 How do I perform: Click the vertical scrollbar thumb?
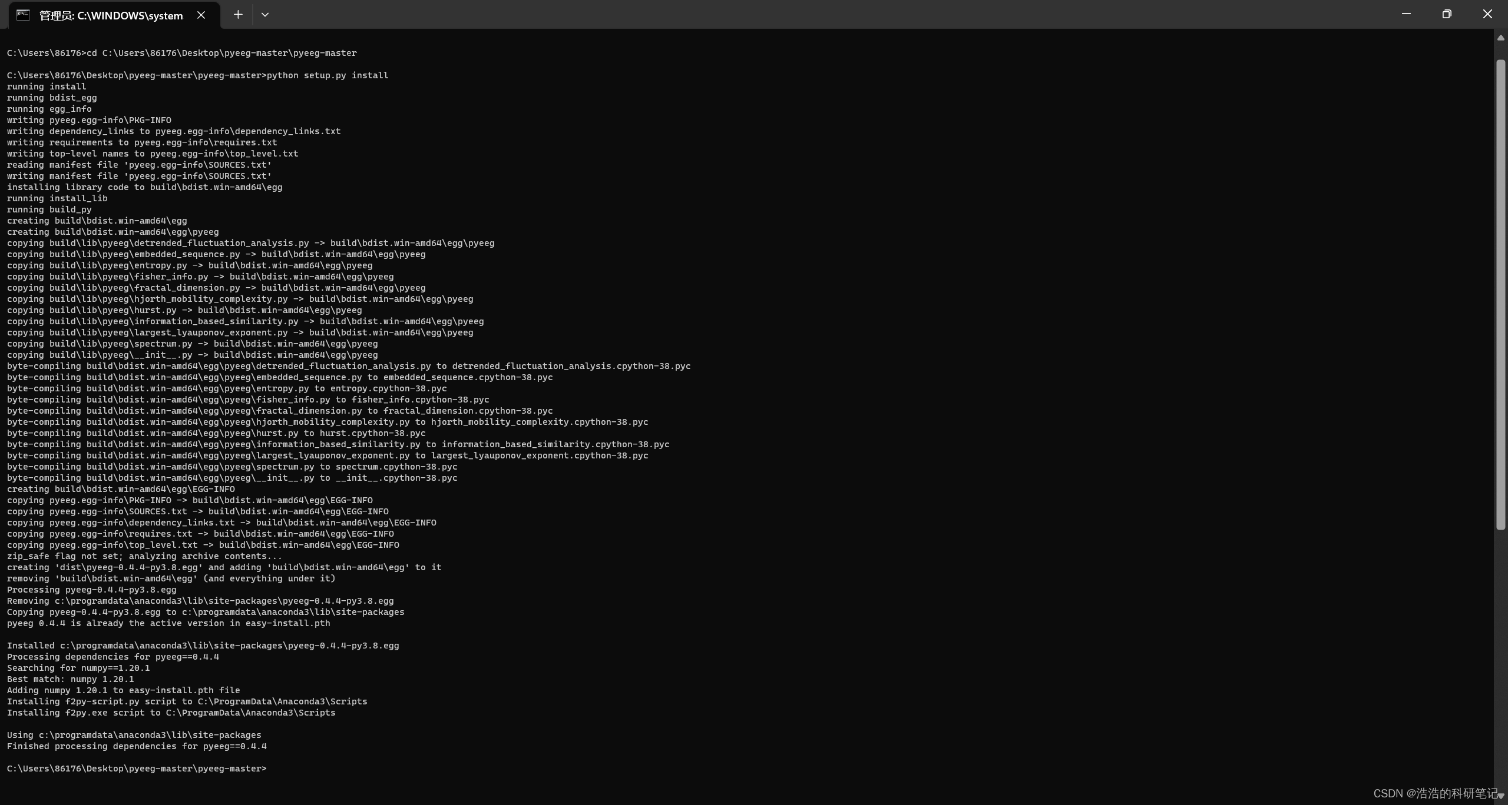1500,294
